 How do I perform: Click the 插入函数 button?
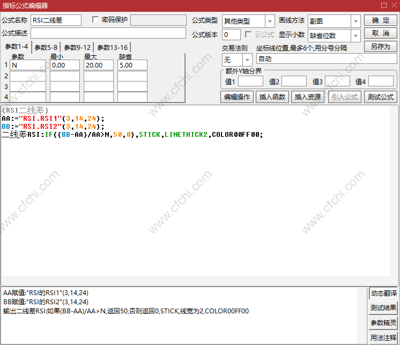tap(272, 97)
